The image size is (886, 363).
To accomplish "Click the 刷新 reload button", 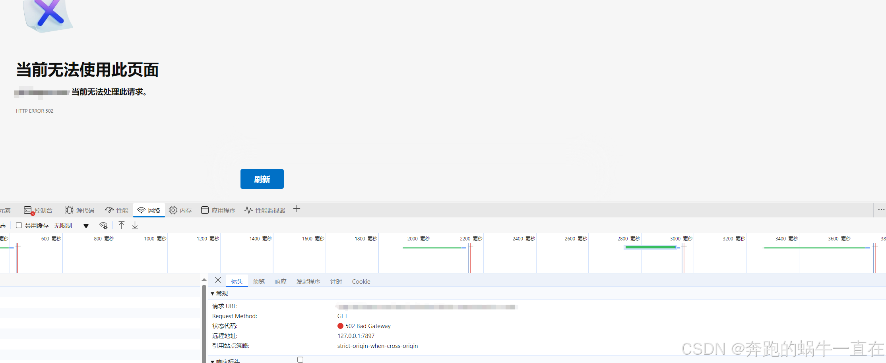I will tap(262, 179).
